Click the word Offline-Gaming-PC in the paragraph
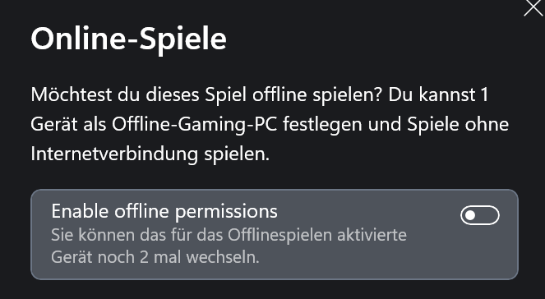This screenshot has width=545, height=299. [195, 125]
